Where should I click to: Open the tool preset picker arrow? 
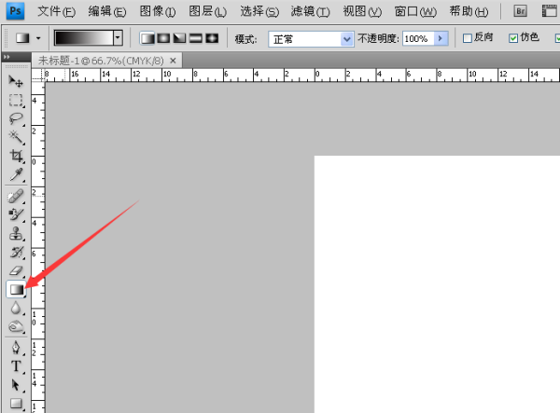38,38
